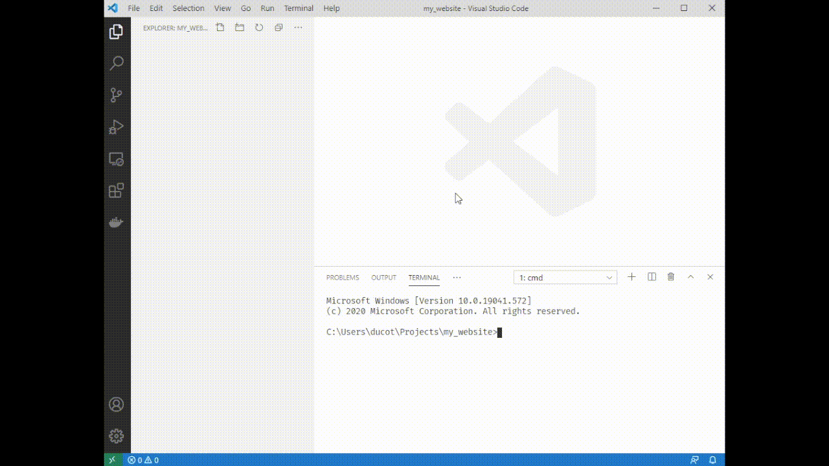Click the errors and warnings status indicator

click(144, 460)
